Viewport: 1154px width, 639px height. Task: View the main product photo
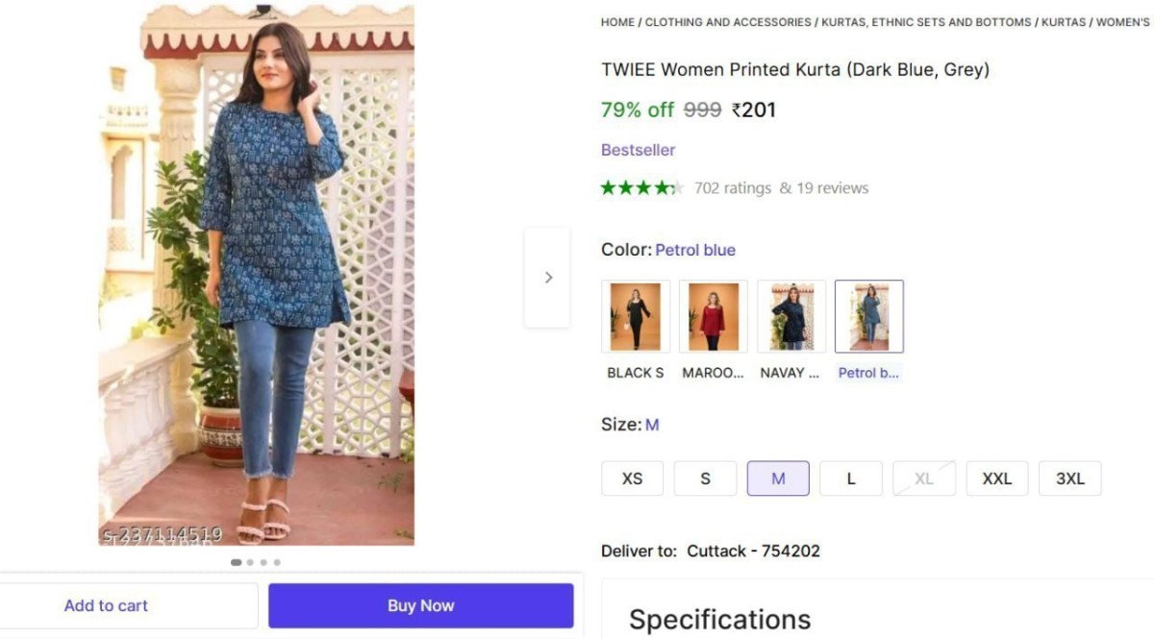[x=256, y=279]
